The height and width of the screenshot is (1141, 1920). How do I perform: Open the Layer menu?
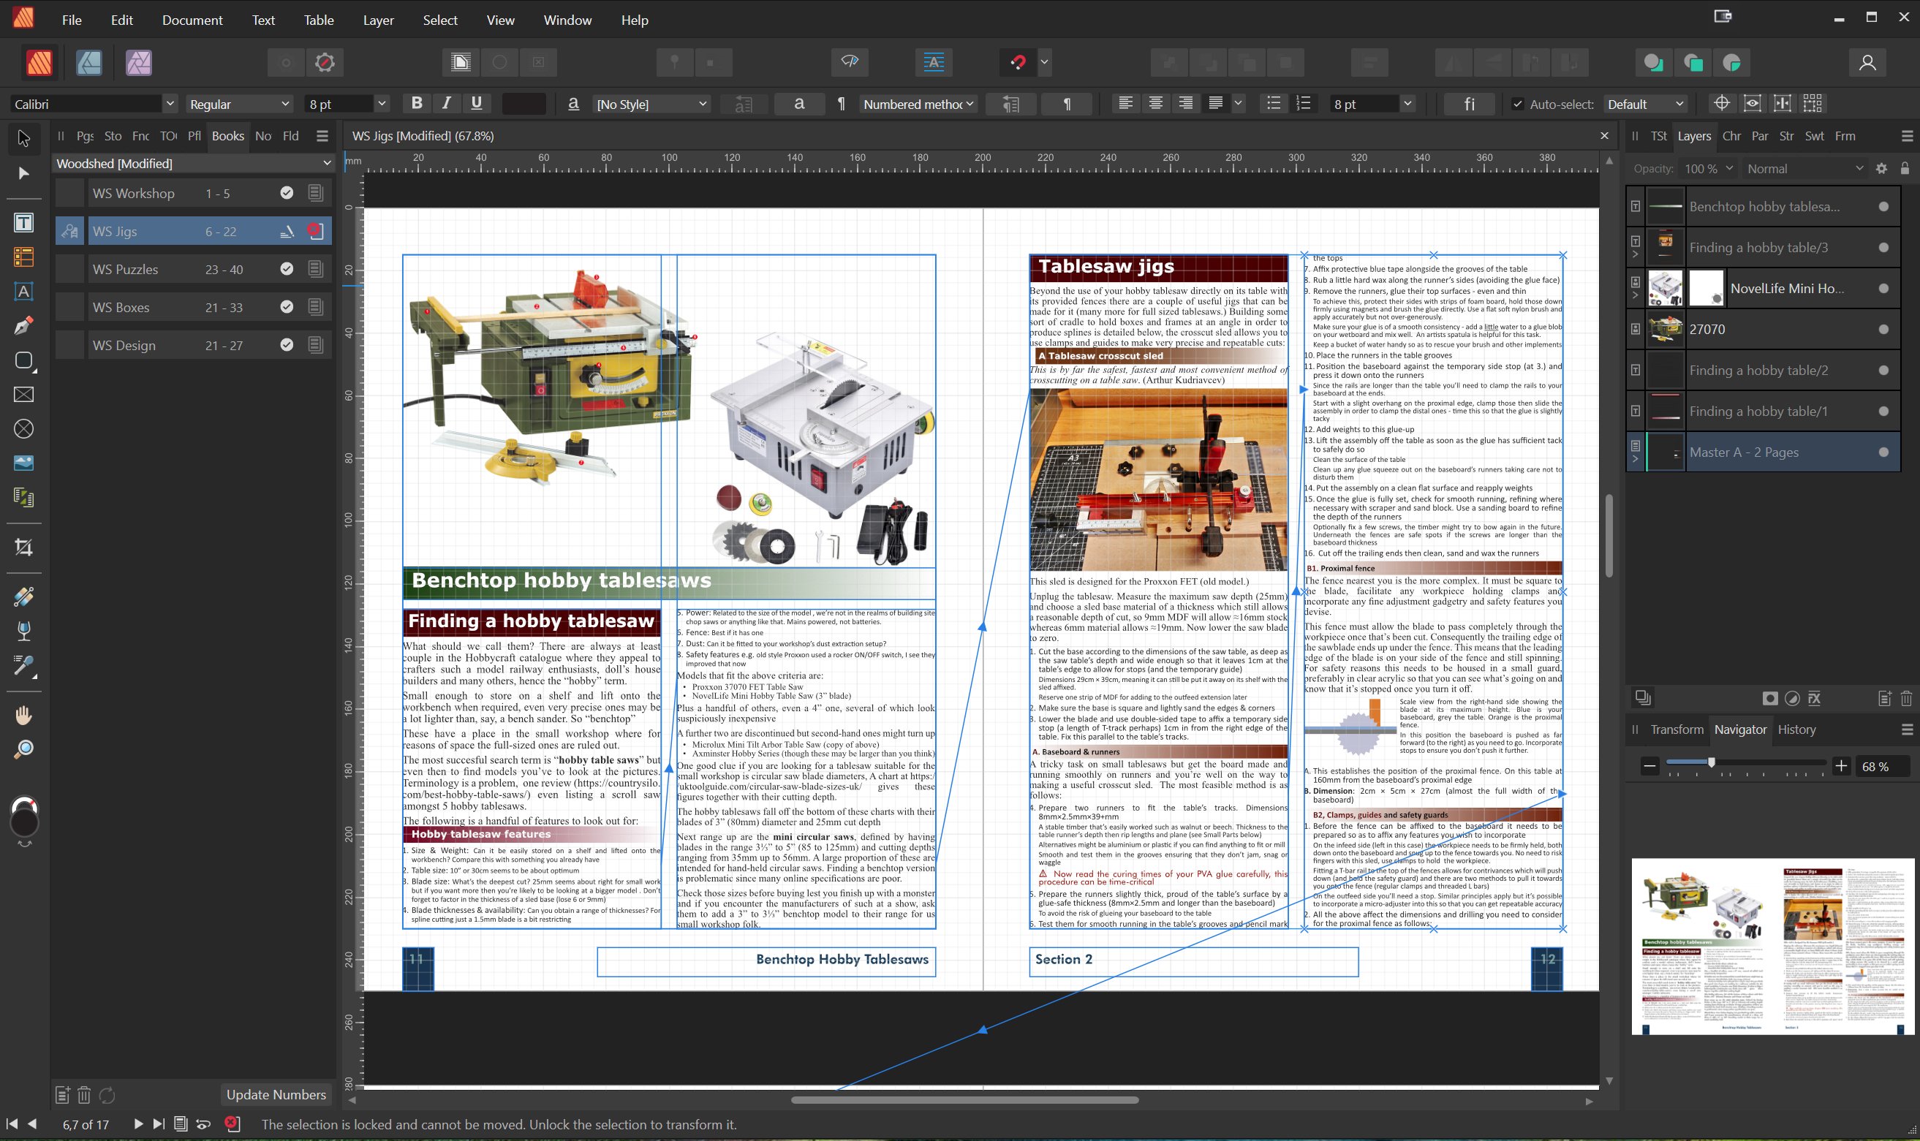pos(378,20)
